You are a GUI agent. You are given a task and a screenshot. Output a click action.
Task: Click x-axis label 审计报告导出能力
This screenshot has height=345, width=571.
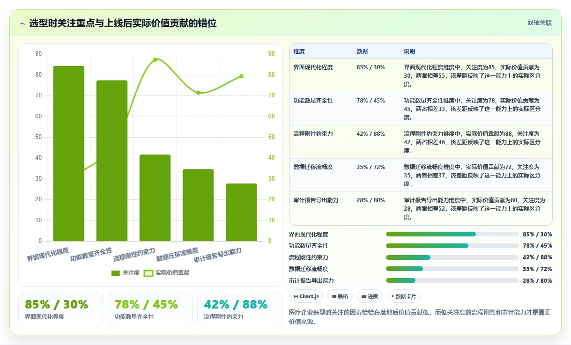point(218,255)
